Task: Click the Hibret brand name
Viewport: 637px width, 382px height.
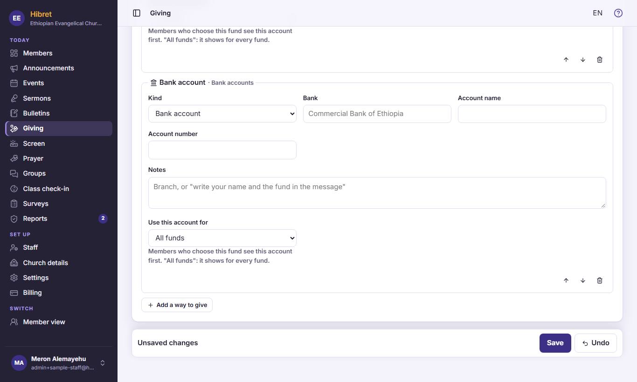Action: [x=41, y=14]
